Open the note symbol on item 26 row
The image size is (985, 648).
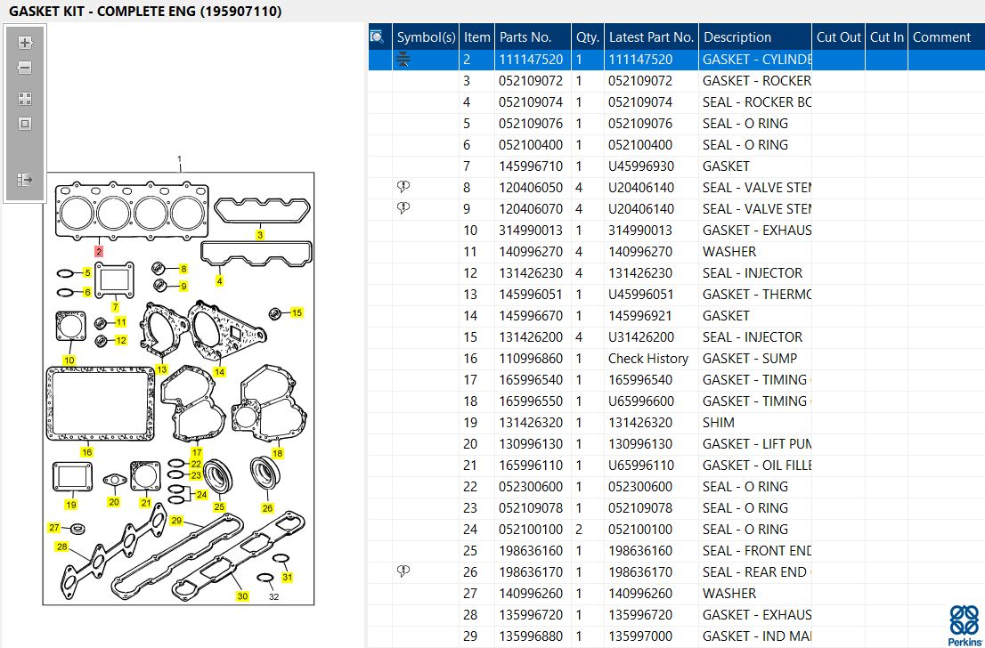[403, 571]
